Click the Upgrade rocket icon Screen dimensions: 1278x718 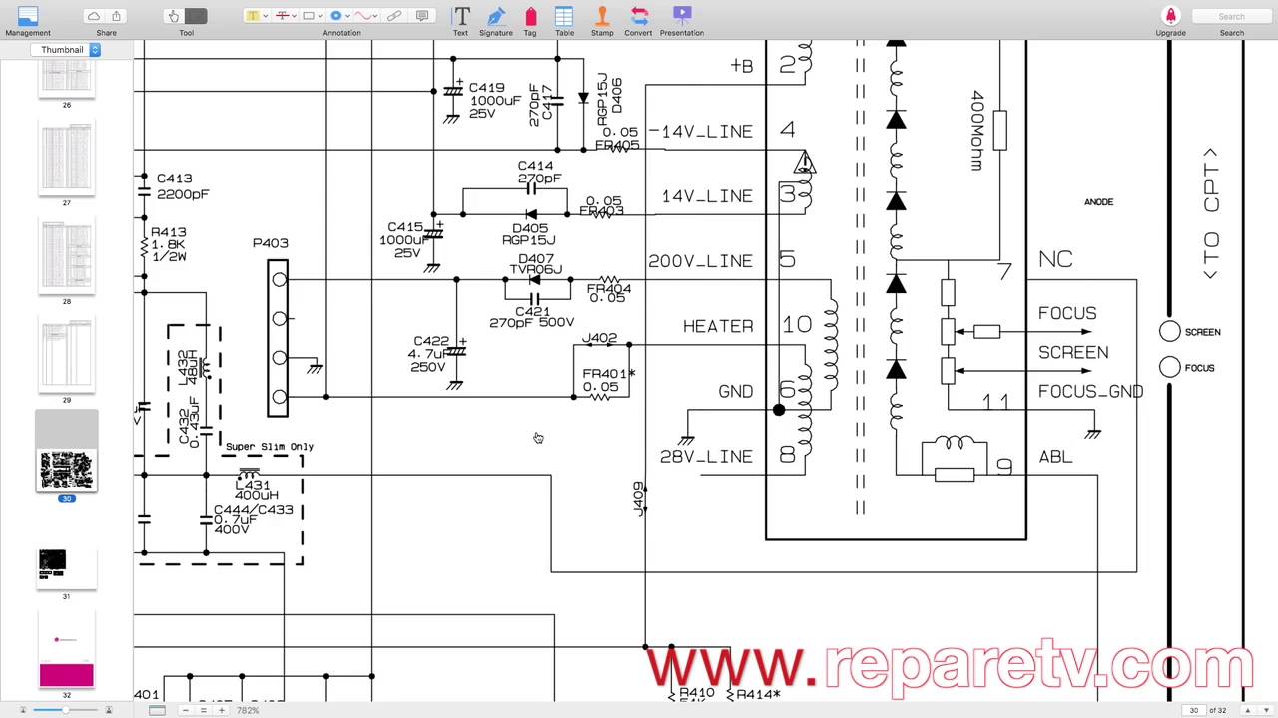[x=1170, y=16]
